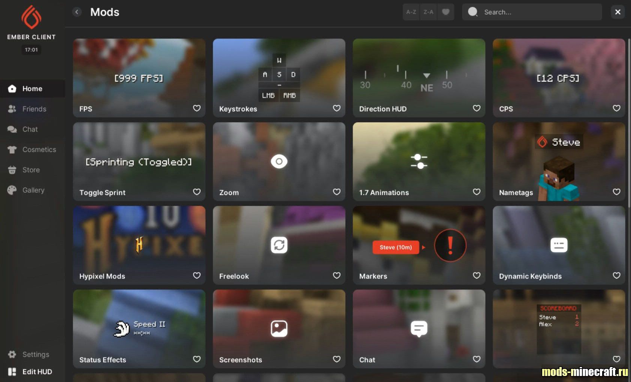Click the Edit HUD layout icon

12,372
